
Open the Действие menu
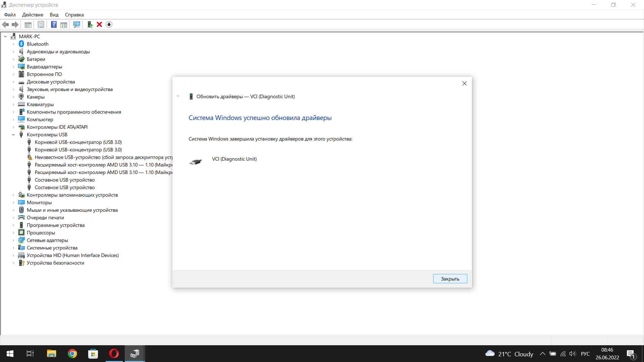pos(33,15)
